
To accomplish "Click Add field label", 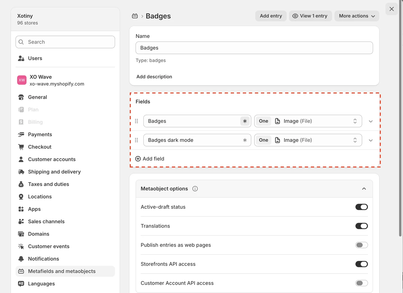I will [x=153, y=159].
